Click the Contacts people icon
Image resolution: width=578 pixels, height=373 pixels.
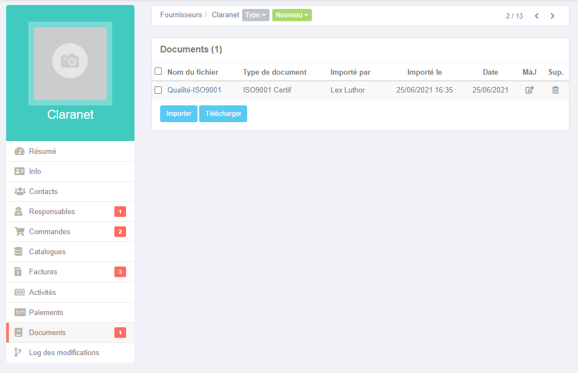pos(20,191)
